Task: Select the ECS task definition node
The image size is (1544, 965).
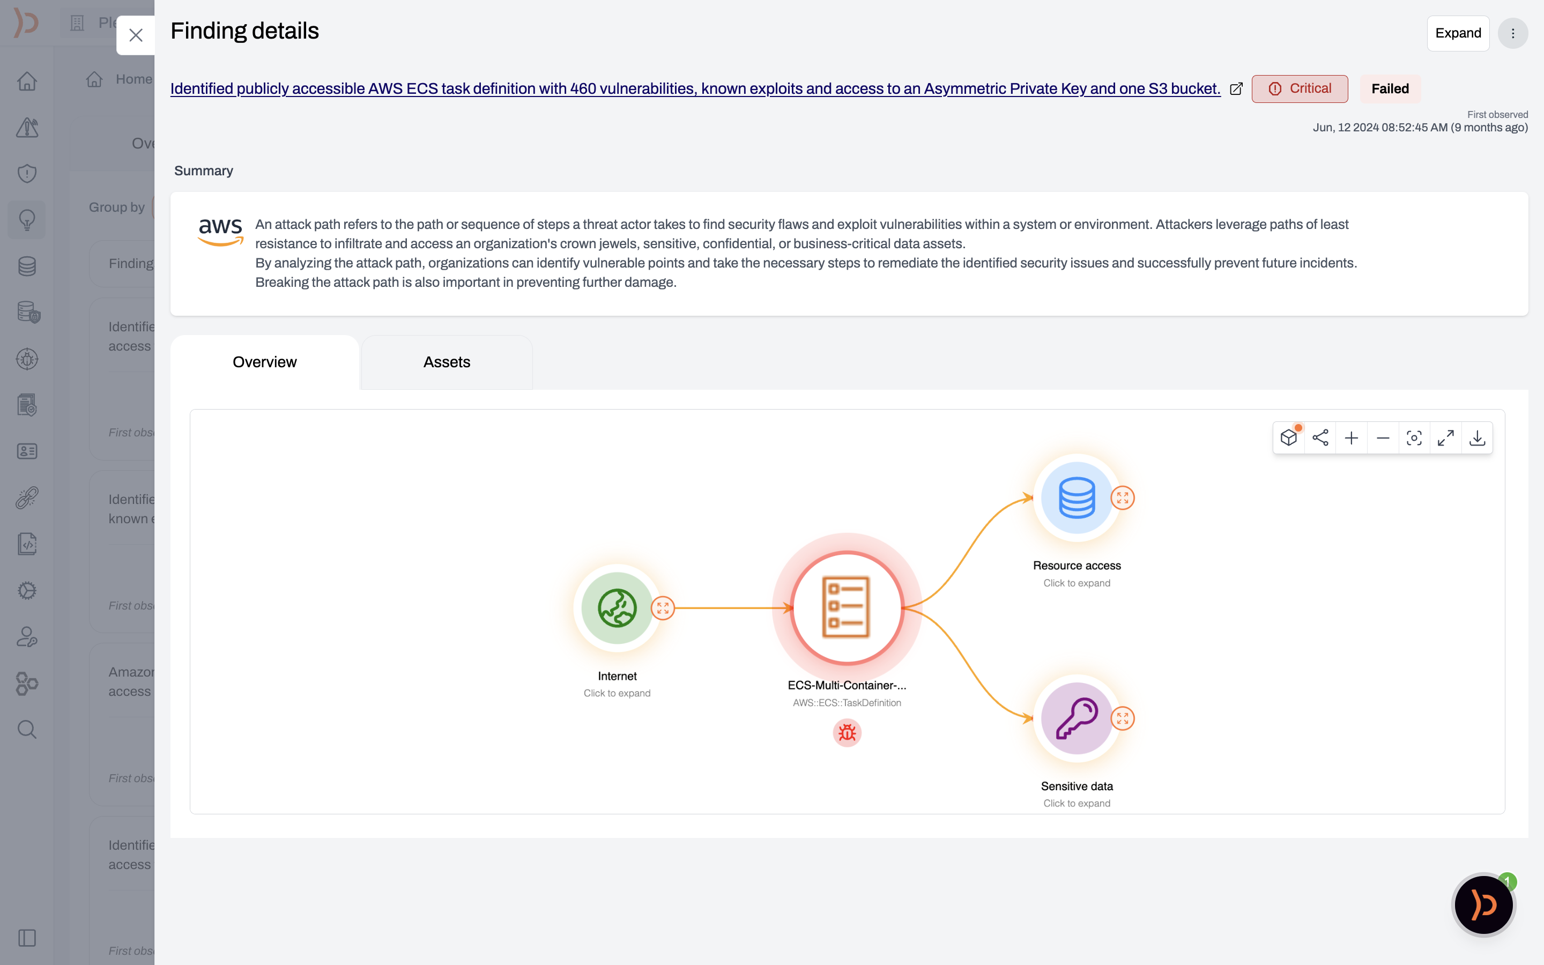Action: [847, 607]
